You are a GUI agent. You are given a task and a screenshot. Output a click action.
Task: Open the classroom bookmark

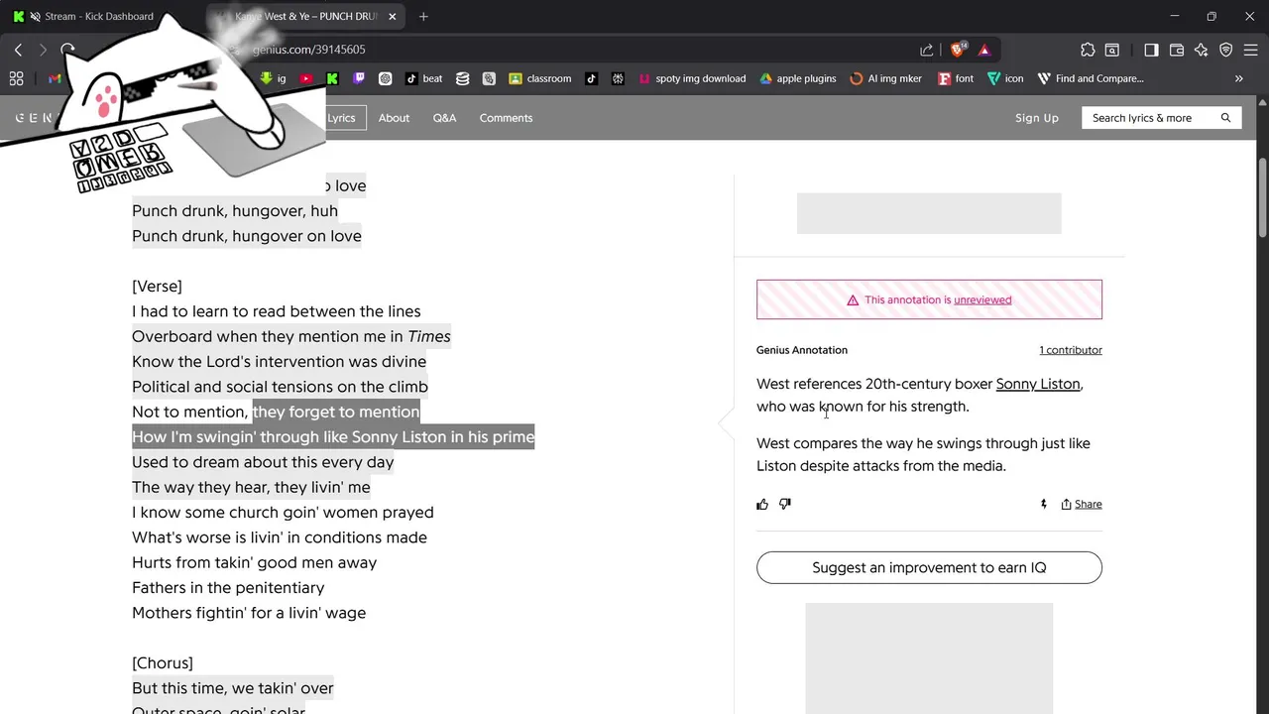click(539, 78)
